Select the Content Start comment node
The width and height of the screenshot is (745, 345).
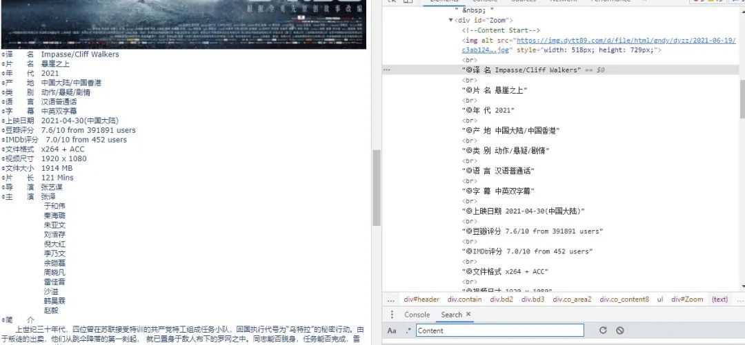(x=501, y=30)
